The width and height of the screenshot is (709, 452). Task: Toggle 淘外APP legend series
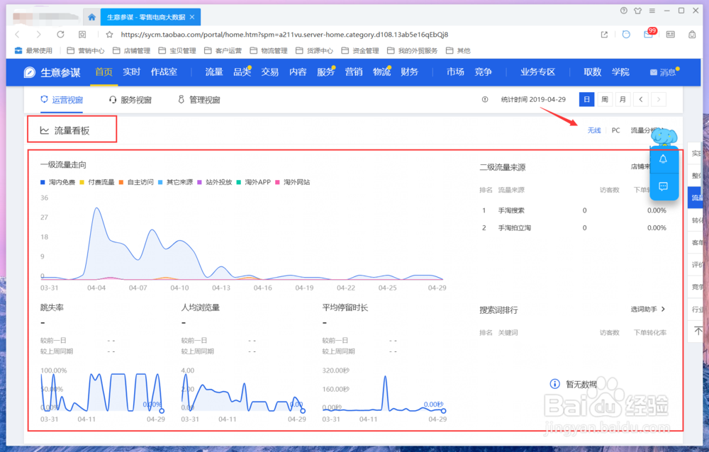254,182
